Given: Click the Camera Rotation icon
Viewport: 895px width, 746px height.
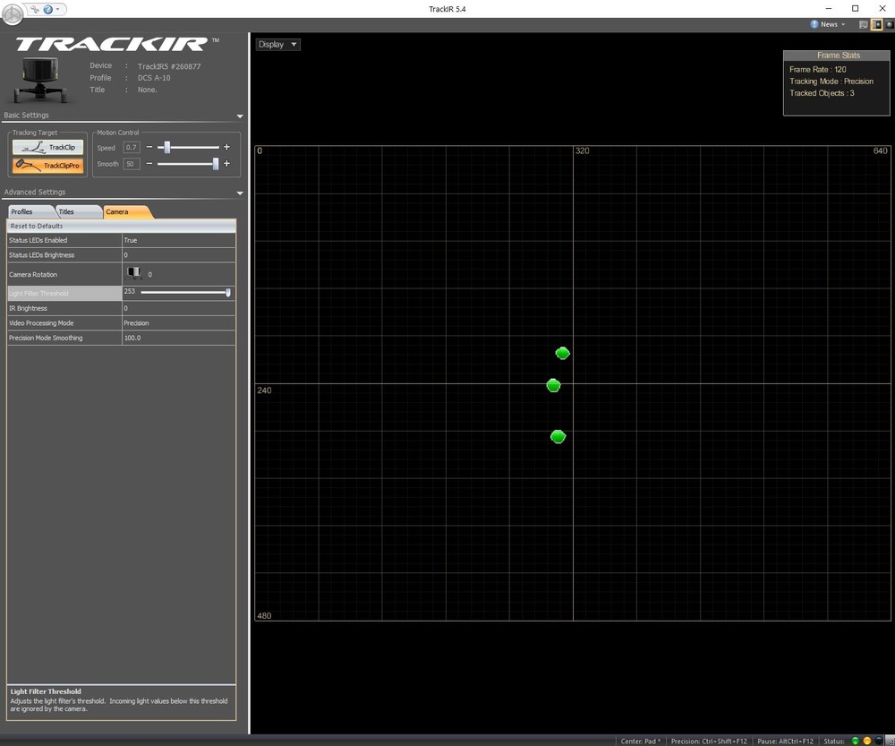Looking at the screenshot, I should tap(134, 273).
